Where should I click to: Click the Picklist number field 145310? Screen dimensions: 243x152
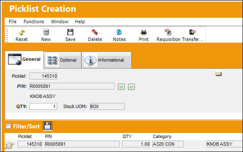(x=43, y=76)
